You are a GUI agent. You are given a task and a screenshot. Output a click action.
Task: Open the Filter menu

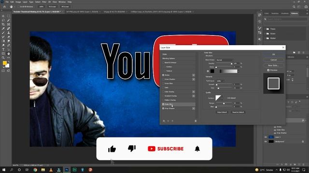click(44, 2)
